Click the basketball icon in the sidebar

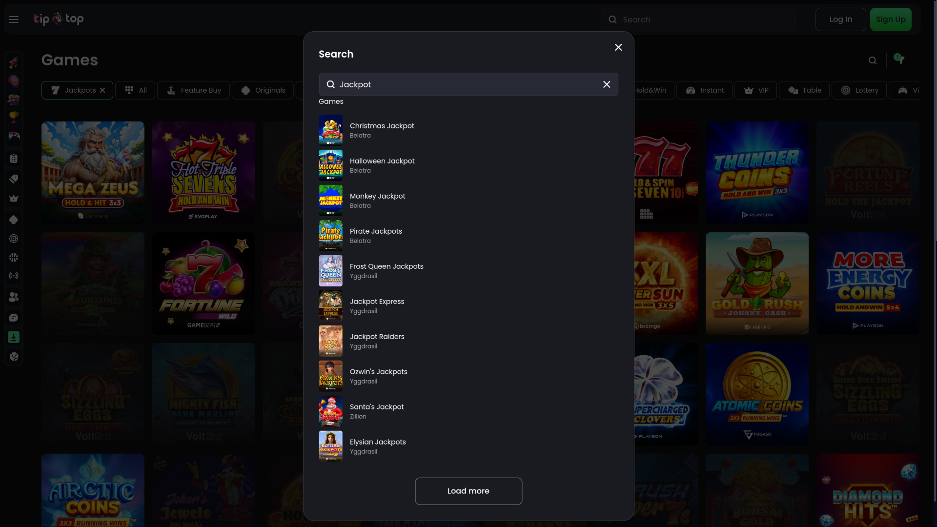tap(14, 257)
